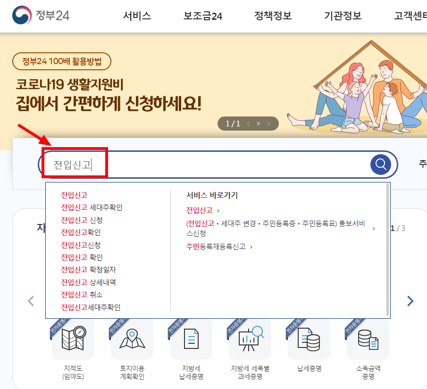Screen dimensions: 427x389
Task: Select suggestion 전입신고 확정일자
Action: pos(89,270)
